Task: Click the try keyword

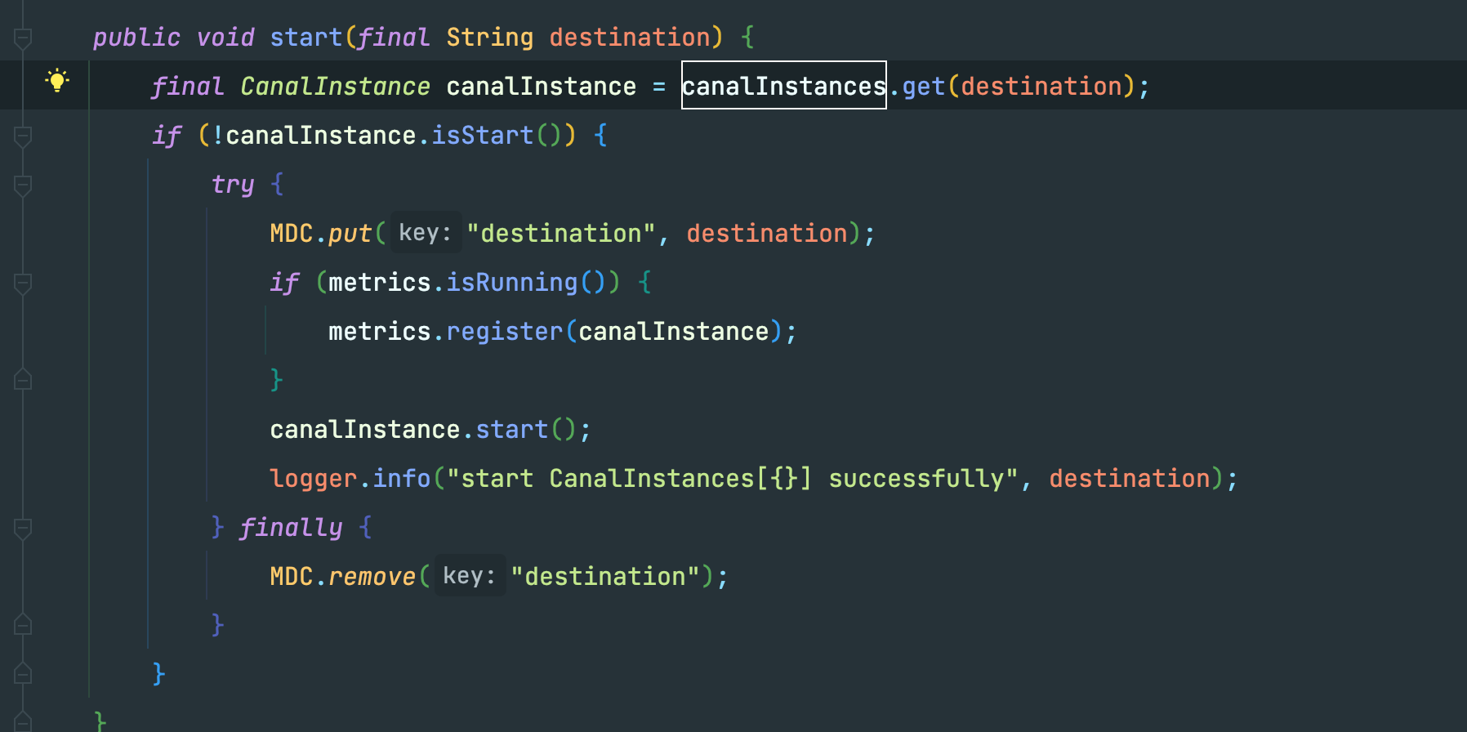Action: [233, 185]
